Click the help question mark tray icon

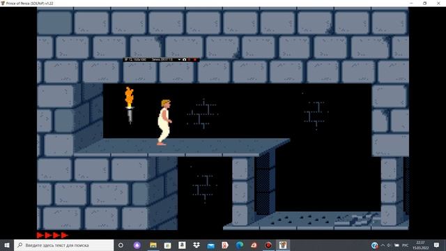[375, 245]
